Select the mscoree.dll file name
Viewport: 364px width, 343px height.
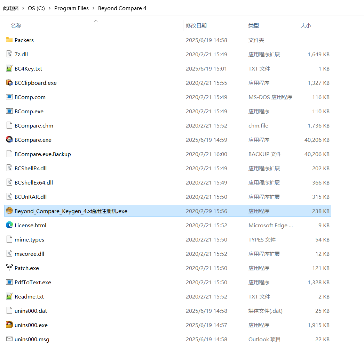29,254
